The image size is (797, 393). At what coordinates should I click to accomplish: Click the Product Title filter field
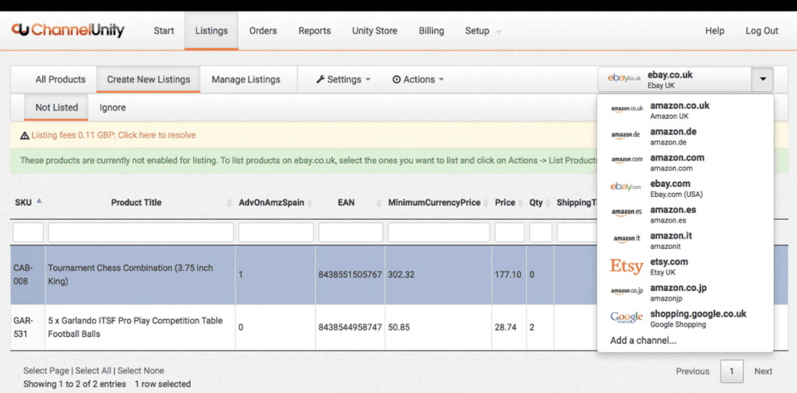[141, 233]
